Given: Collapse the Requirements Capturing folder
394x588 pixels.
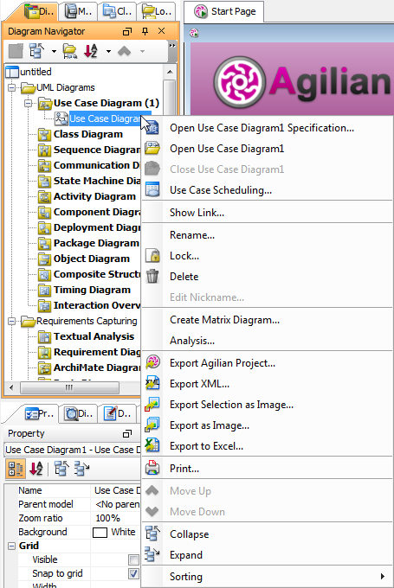Looking at the screenshot, I should [11, 322].
